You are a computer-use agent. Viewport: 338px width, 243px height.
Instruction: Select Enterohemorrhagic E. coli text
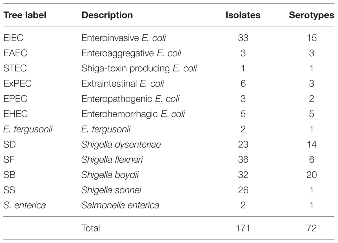tap(133, 114)
